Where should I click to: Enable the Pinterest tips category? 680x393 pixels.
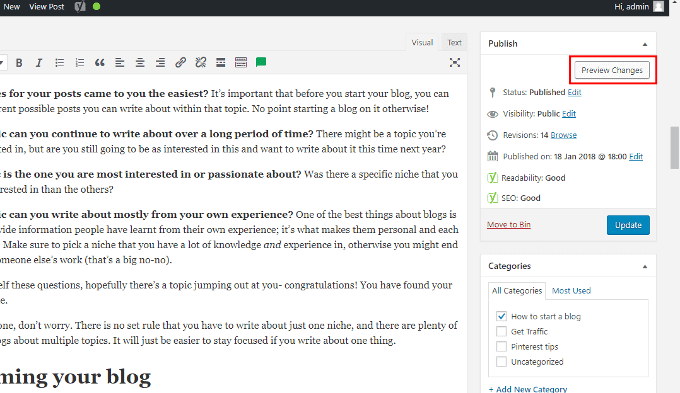tap(501, 346)
